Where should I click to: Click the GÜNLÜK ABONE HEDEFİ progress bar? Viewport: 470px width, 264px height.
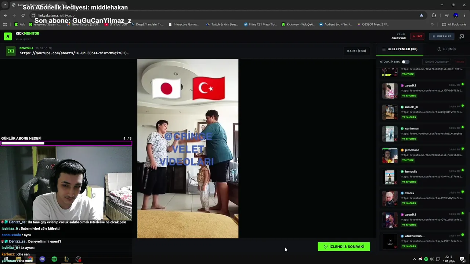coord(66,143)
